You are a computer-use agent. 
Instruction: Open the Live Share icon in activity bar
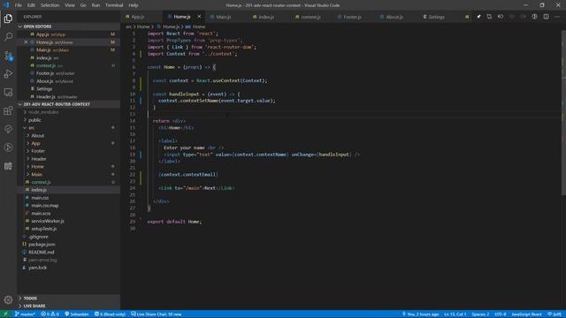point(8,148)
